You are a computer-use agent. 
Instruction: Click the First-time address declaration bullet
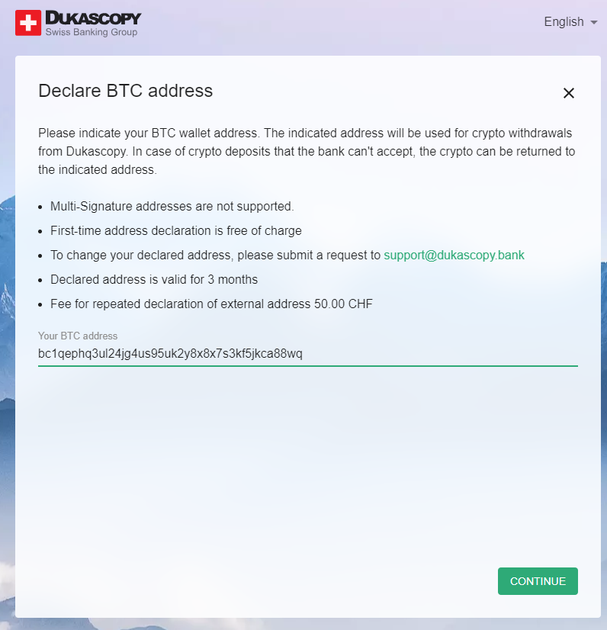click(175, 230)
